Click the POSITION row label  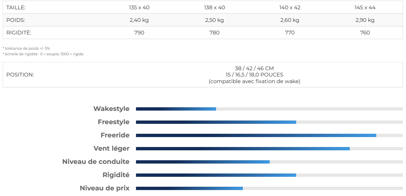20,75
